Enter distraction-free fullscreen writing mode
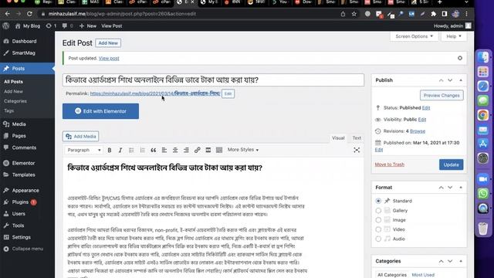Image resolution: width=494 pixels, height=278 pixels. (x=357, y=150)
